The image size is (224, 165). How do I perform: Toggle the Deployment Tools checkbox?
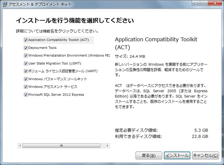(x=26, y=48)
